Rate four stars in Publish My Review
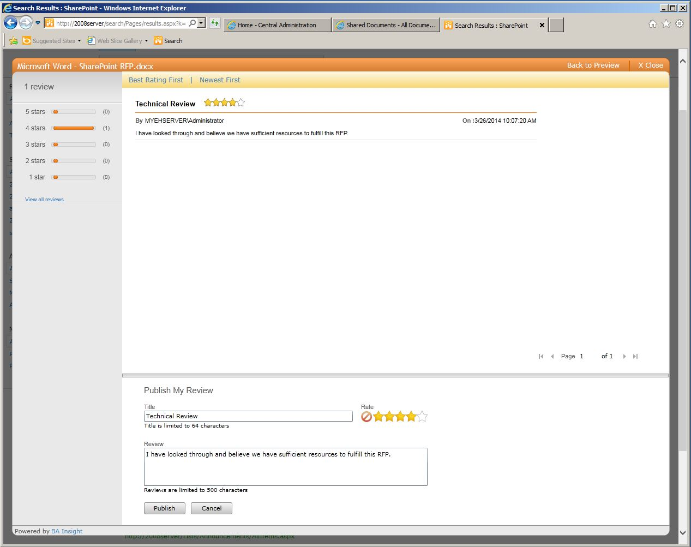Screen dimensions: 691x547 coord(411,417)
